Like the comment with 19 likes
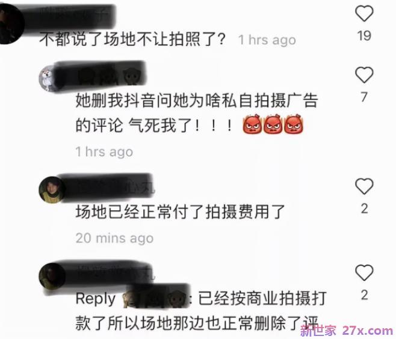 [364, 14]
